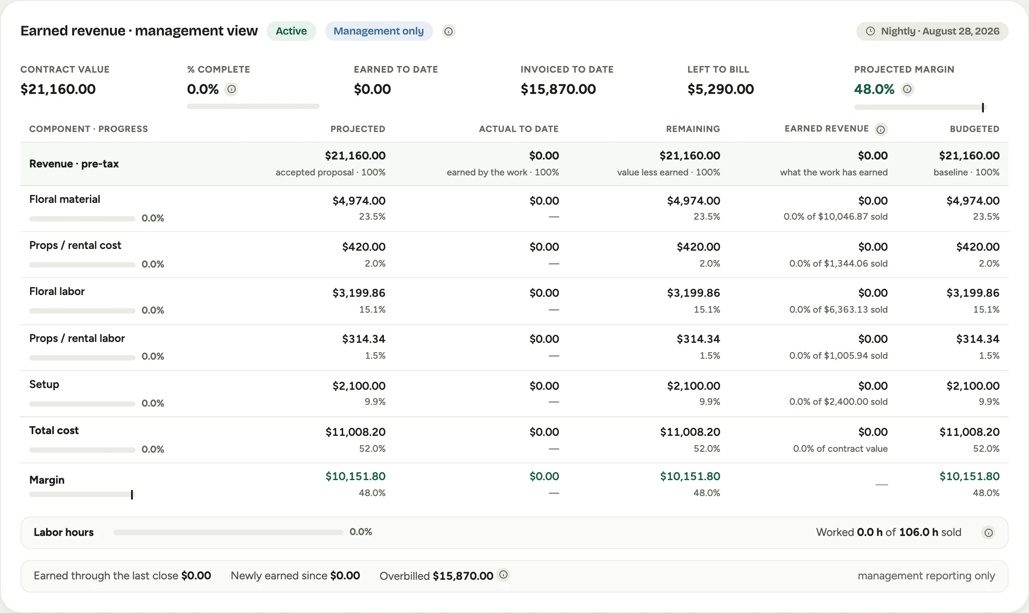This screenshot has height=613, width=1029.
Task: Click '0.0% of $2,400.00 sold' text
Action: click(x=839, y=402)
